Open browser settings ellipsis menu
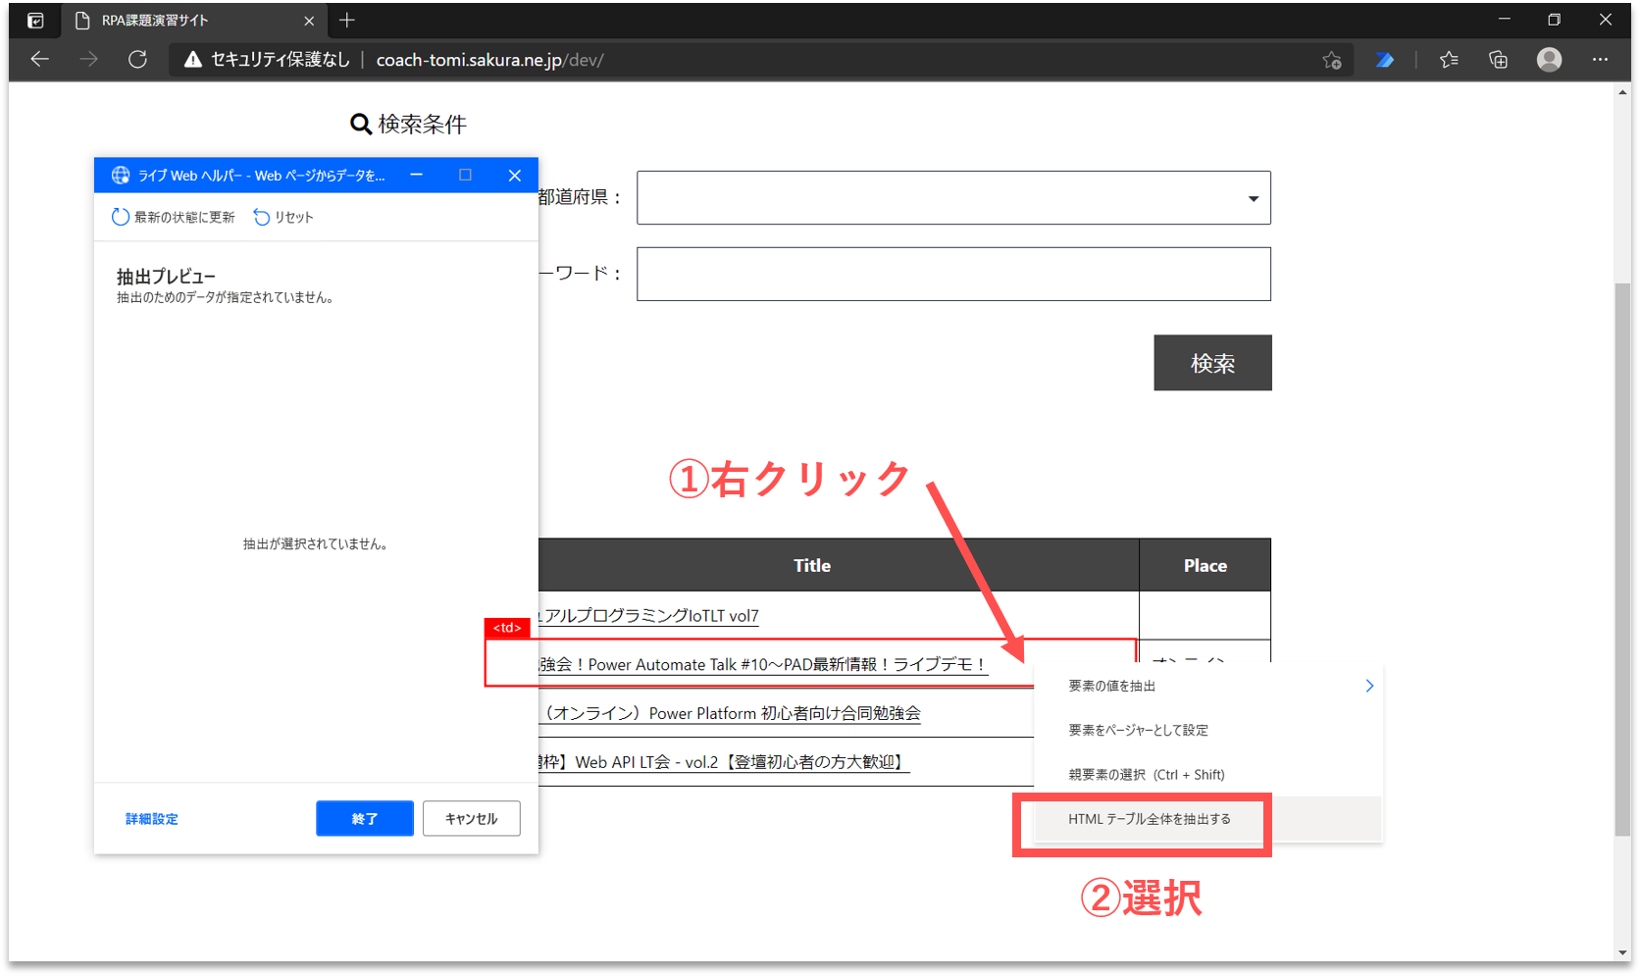 (1600, 60)
